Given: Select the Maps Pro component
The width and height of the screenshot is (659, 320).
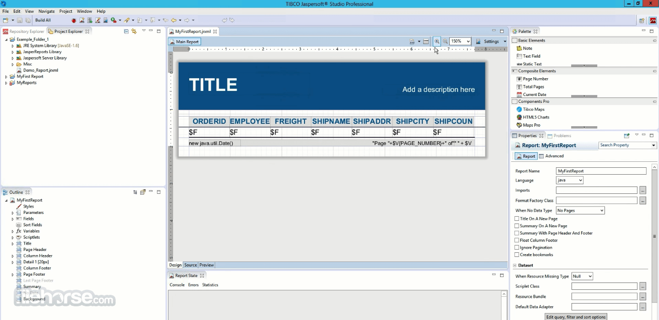Looking at the screenshot, I should coord(528,125).
